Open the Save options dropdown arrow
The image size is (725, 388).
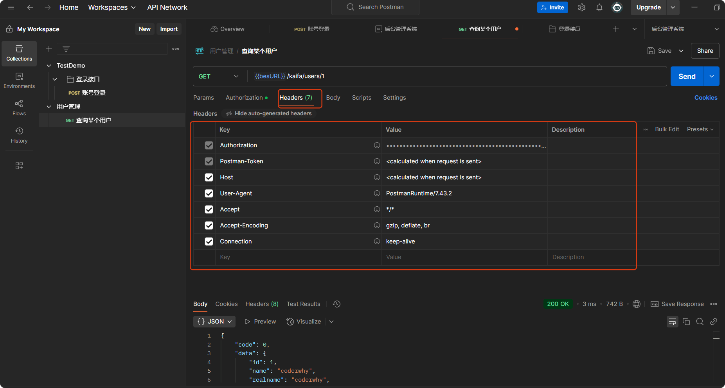point(681,51)
